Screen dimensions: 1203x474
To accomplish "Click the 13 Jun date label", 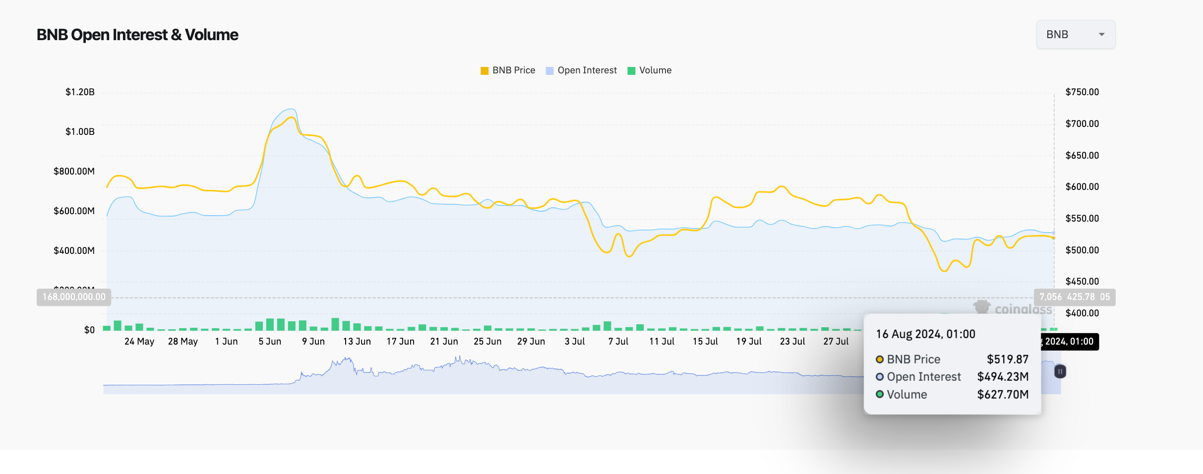I will point(357,341).
